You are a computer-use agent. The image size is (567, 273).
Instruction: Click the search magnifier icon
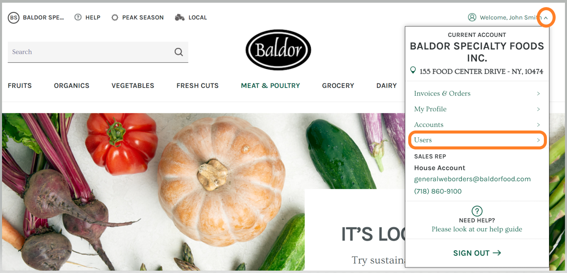[179, 52]
